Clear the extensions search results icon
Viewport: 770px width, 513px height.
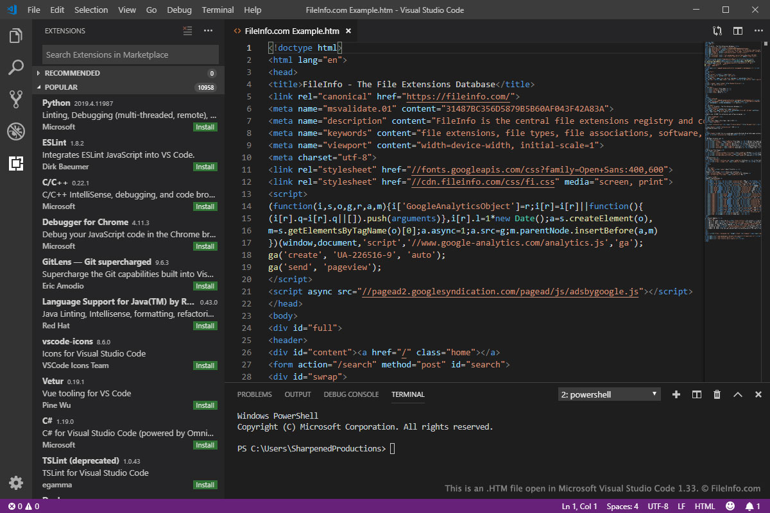tap(187, 31)
